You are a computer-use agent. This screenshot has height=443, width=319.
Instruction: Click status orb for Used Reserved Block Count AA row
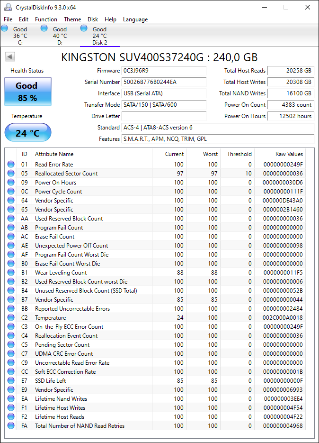(x=11, y=218)
